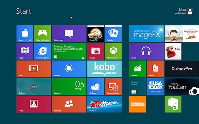Open the SkyDrive tile
The height and width of the screenshot is (124, 199).
pyautogui.click(x=96, y=86)
